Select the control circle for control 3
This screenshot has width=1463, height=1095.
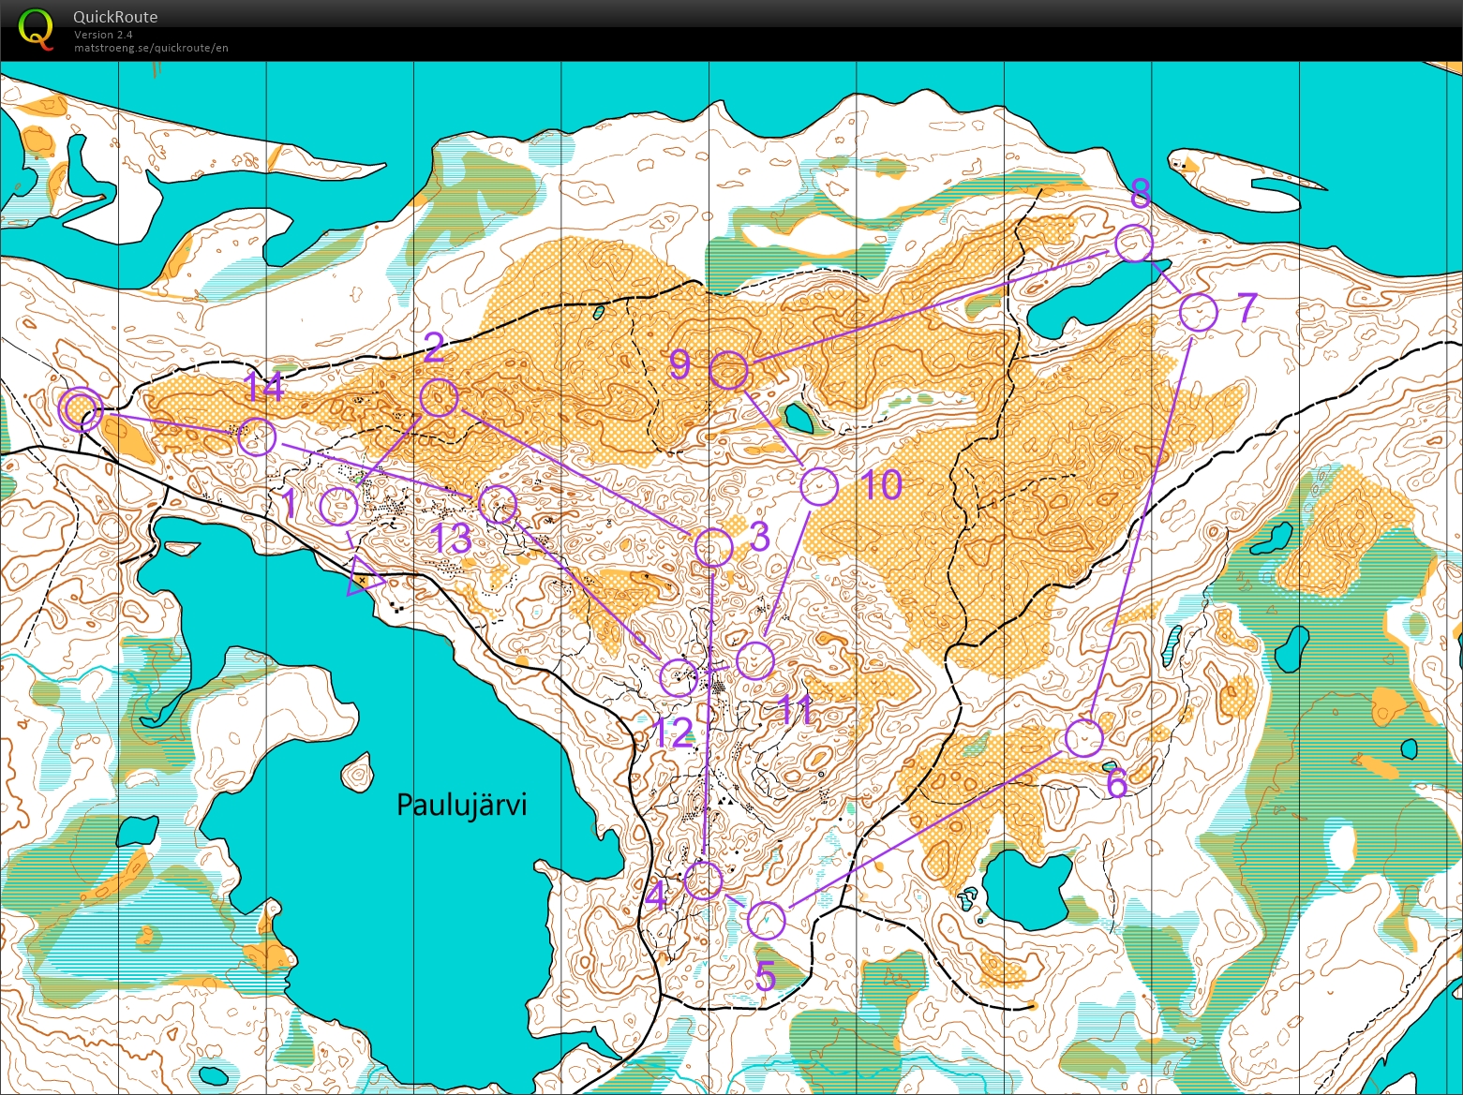click(x=713, y=547)
